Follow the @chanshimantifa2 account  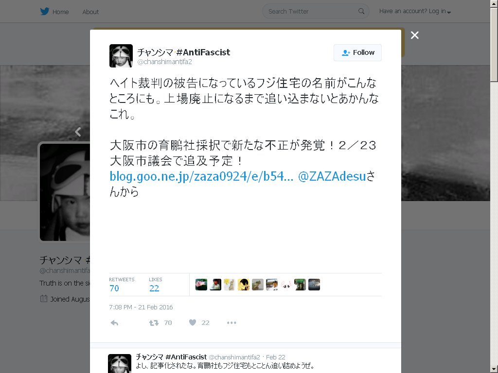pyautogui.click(x=357, y=52)
